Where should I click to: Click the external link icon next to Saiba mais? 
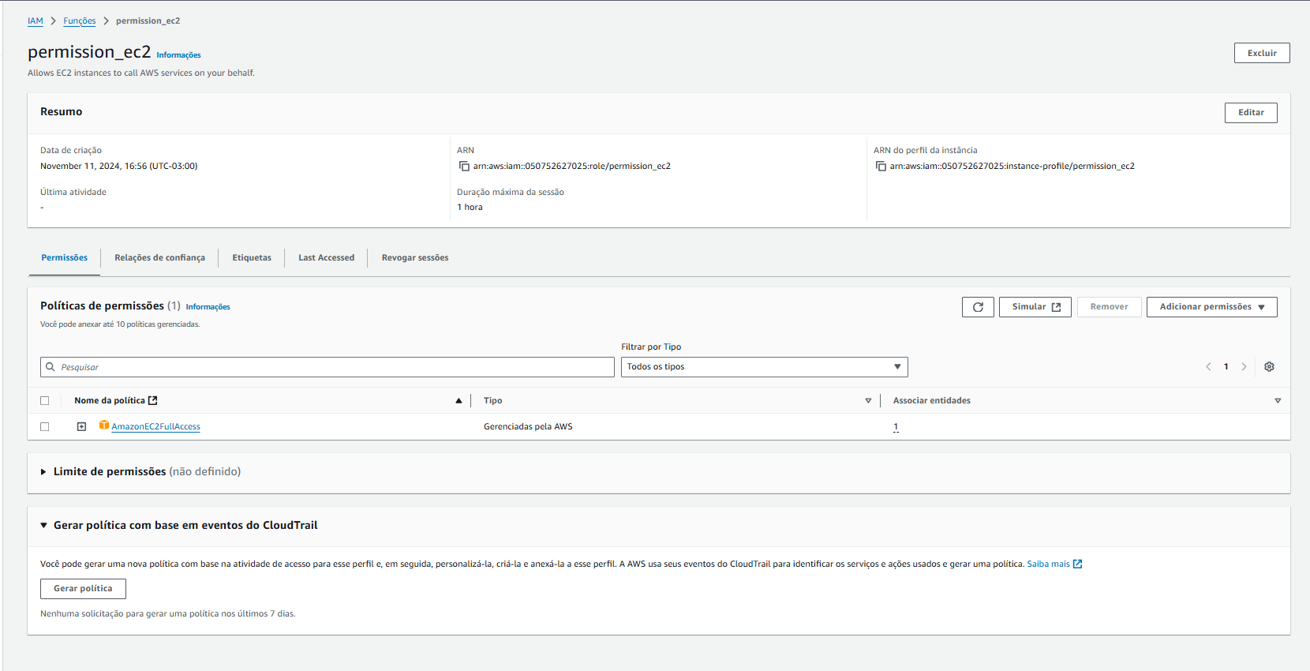(1078, 564)
